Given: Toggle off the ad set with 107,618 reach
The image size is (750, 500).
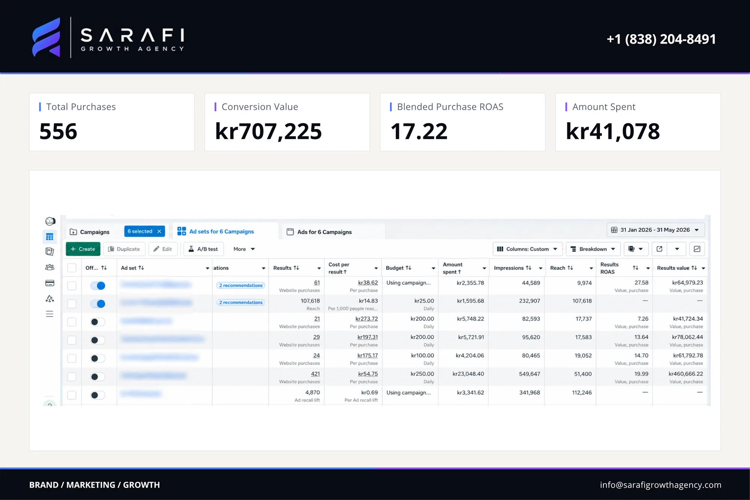Looking at the screenshot, I should pyautogui.click(x=98, y=304).
